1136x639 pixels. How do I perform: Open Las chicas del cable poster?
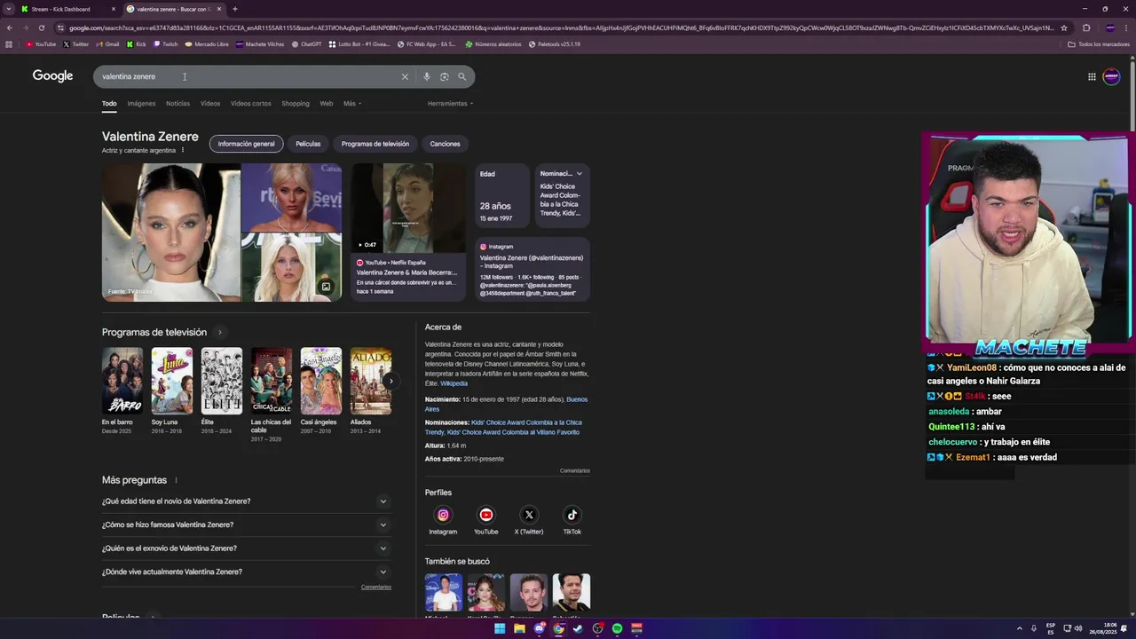(x=271, y=381)
